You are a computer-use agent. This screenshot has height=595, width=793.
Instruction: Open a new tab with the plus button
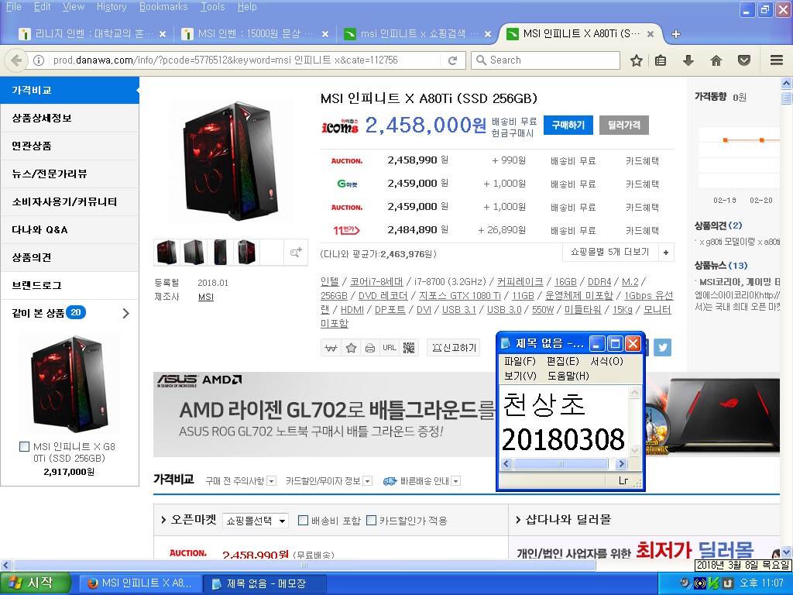click(x=675, y=34)
